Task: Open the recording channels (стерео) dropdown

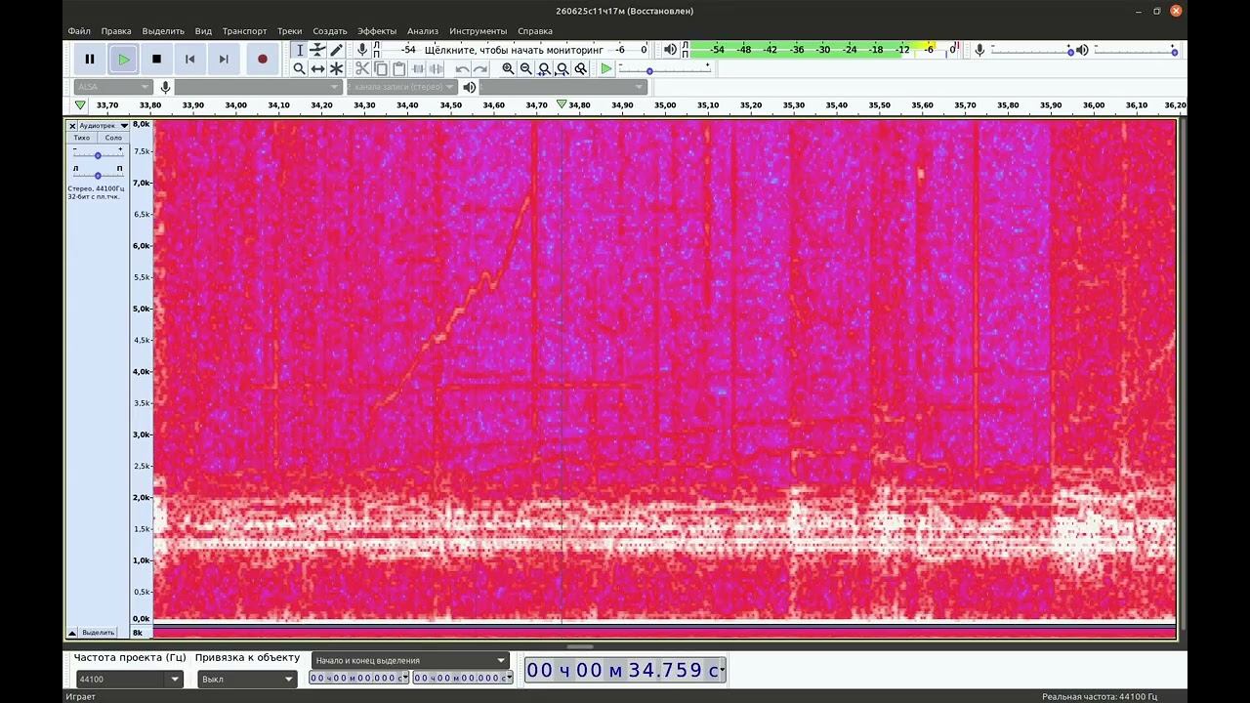Action: [x=402, y=87]
